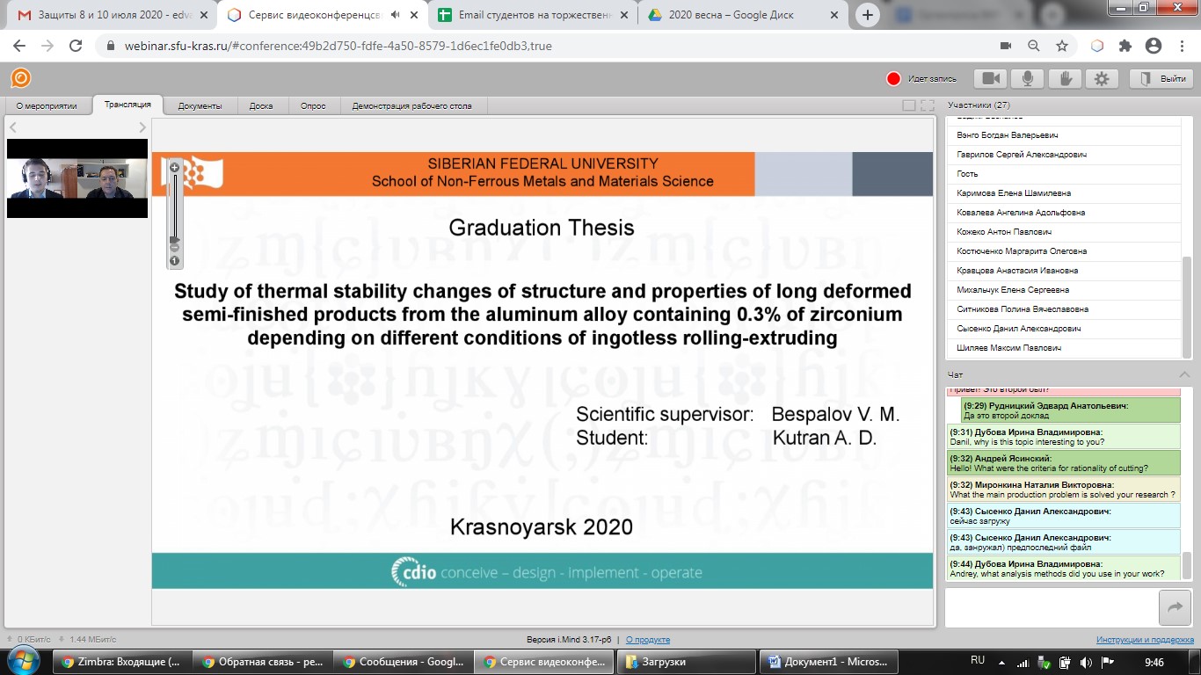The image size is (1201, 675).
Task: Switch to Email студентов spreadsheet tab
Action: (x=531, y=15)
